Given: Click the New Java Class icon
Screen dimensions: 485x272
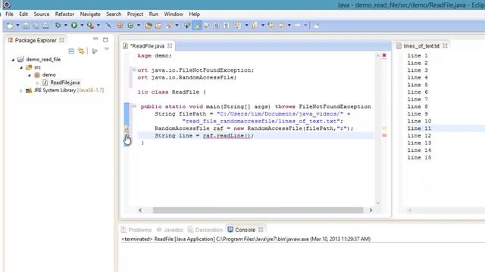Looking at the screenshot, I should [131, 26].
